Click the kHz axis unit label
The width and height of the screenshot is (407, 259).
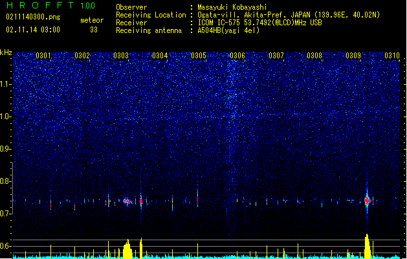[6, 52]
